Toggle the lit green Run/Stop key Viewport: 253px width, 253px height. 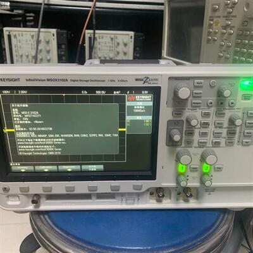[x=246, y=85]
